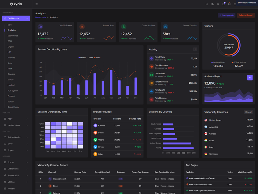Open the search icon in header

tap(207, 4)
